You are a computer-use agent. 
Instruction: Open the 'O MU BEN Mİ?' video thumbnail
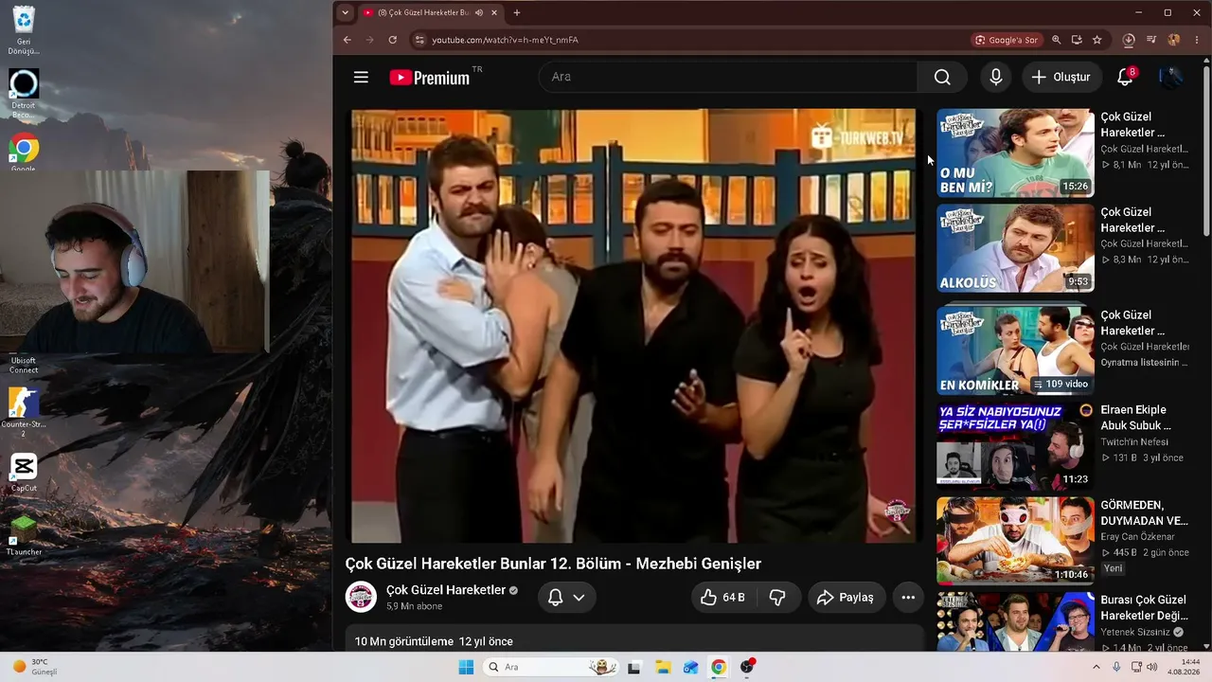point(1015,153)
